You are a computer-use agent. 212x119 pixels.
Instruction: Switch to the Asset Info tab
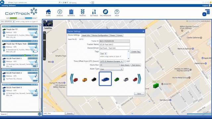[x=86, y=35]
